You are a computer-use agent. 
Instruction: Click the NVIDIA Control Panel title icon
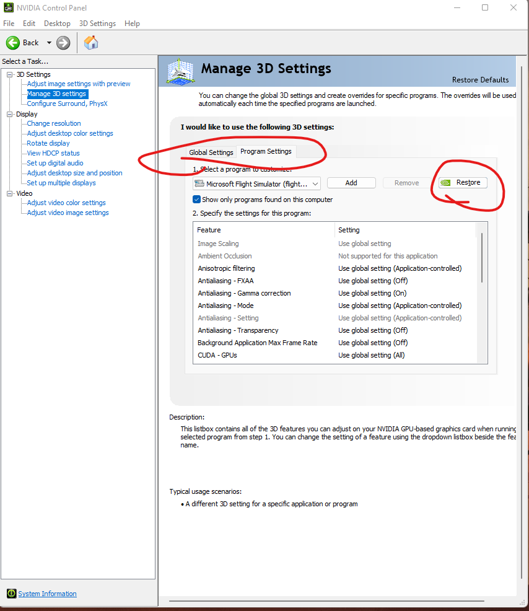coord(8,8)
